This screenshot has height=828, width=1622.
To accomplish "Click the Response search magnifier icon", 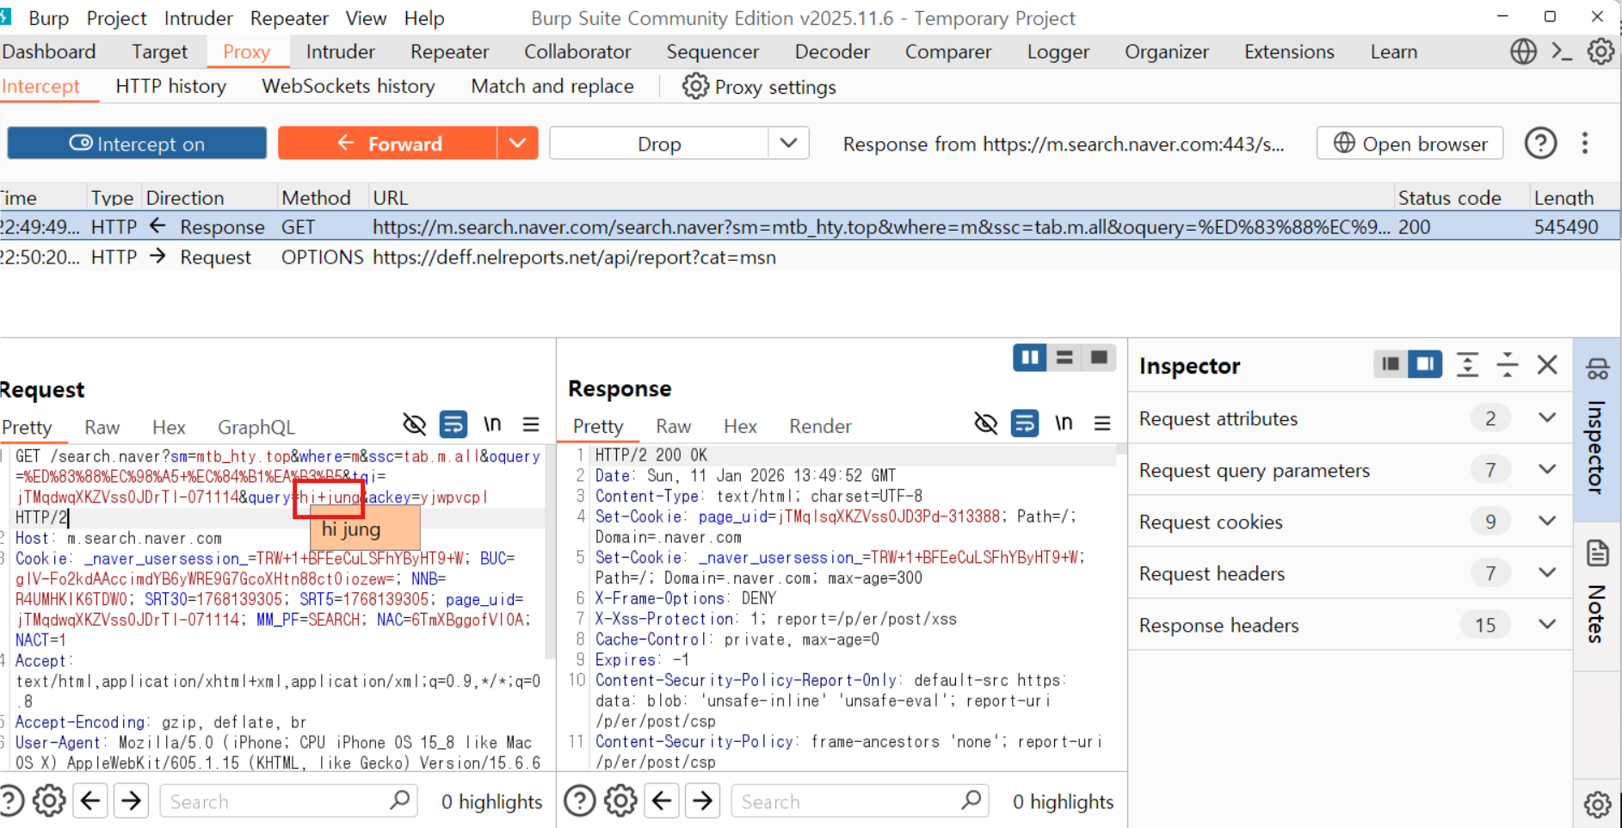I will coord(971,800).
